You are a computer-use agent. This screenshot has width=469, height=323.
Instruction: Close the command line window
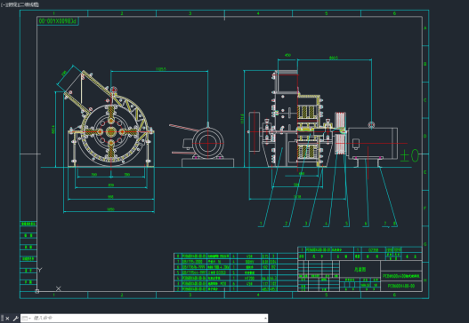tap(7, 319)
